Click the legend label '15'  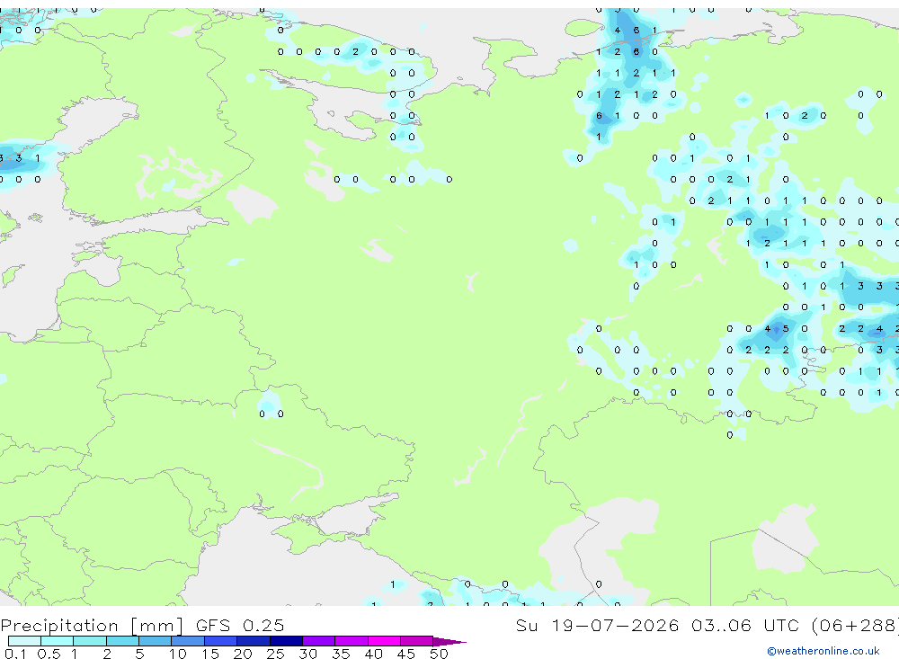209,654
